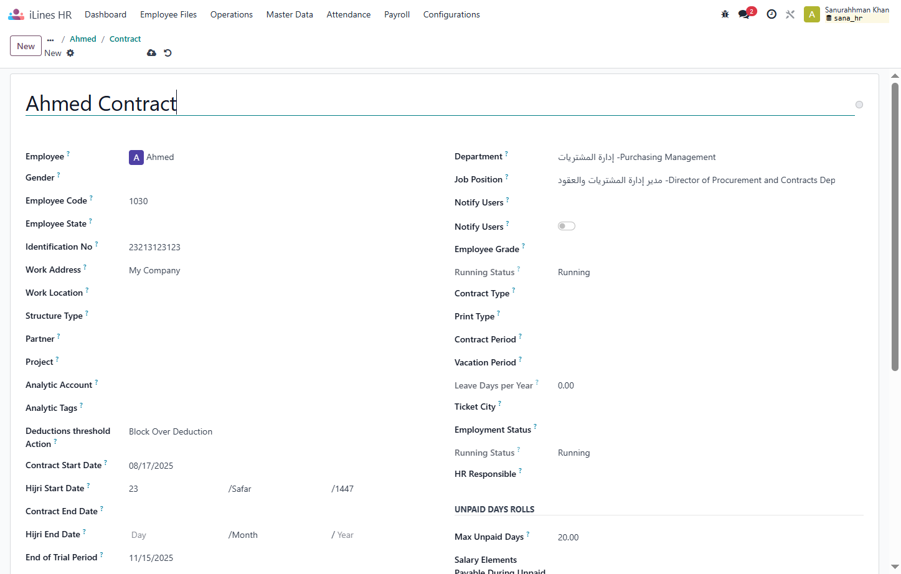Open the Employee Files menu
The height and width of the screenshot is (574, 901).
pyautogui.click(x=168, y=14)
